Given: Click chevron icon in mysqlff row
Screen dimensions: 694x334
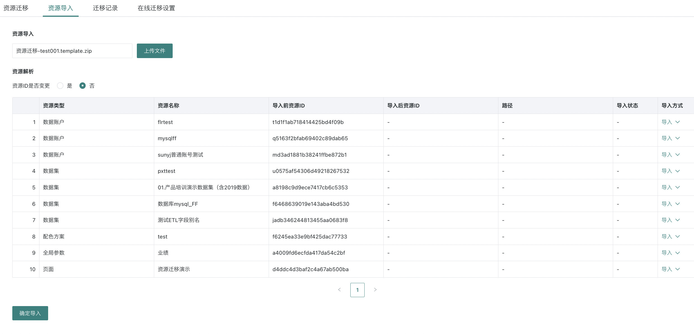Looking at the screenshot, I should tap(677, 138).
